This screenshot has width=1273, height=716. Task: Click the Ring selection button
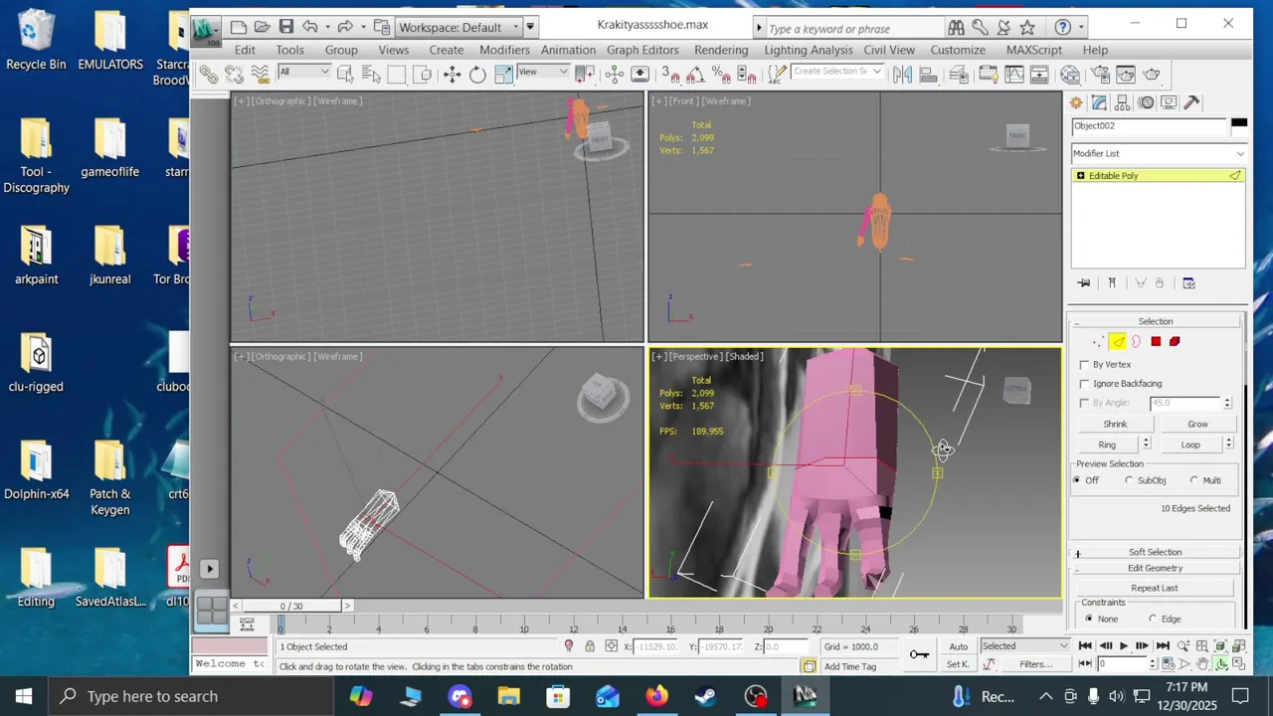coord(1107,445)
